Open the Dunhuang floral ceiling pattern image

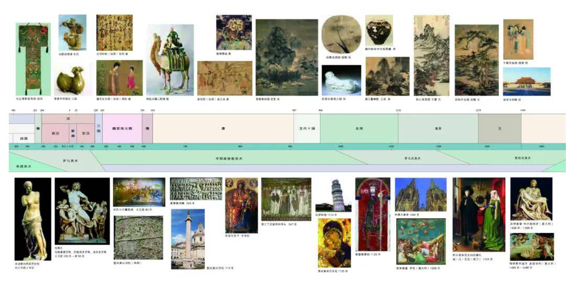(234, 32)
